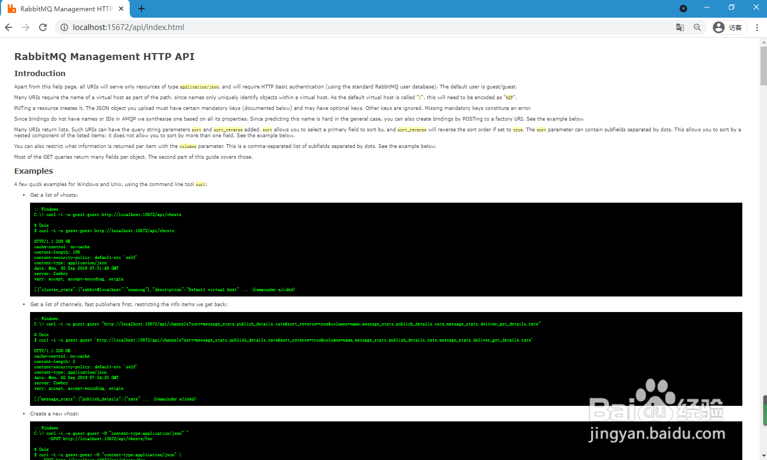Click the highlighted curl code text
Viewport: 767px width, 460px height.
pos(201,184)
